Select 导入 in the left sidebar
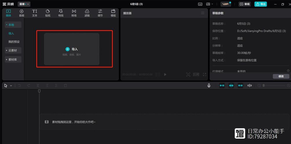Image resolution: width=291 pixels, height=144 pixels. [11, 33]
